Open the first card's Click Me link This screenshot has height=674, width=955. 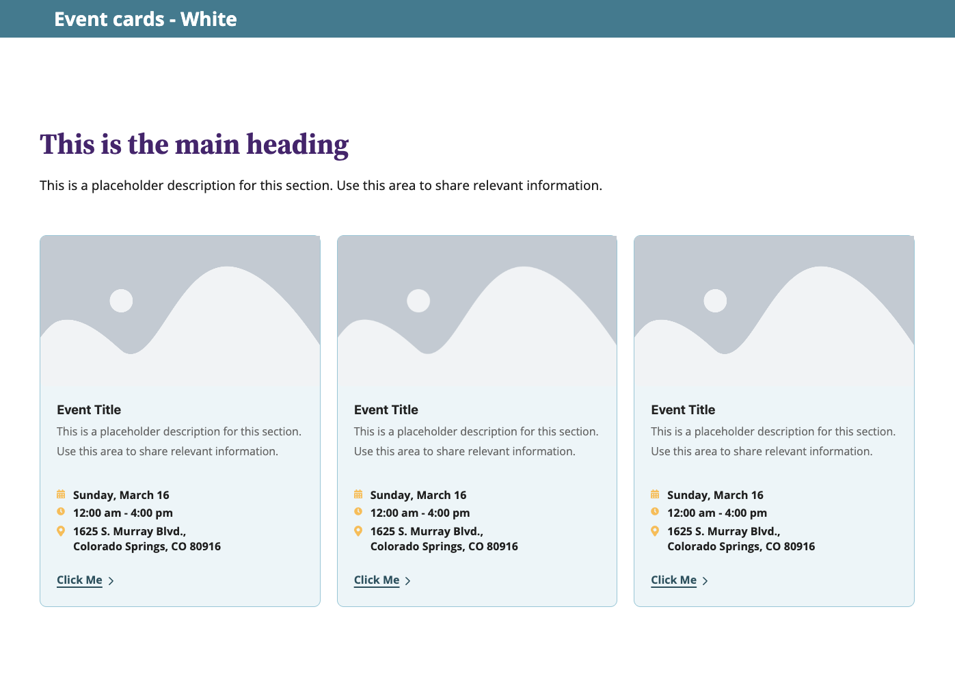click(x=79, y=580)
